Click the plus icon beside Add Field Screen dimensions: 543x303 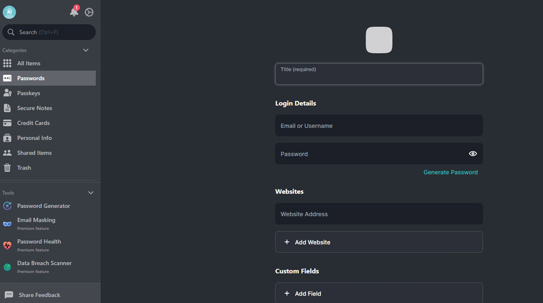point(287,293)
